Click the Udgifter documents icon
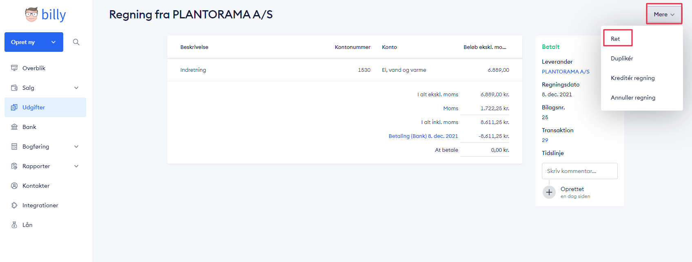Viewport: 692px width, 262px height. (14, 107)
